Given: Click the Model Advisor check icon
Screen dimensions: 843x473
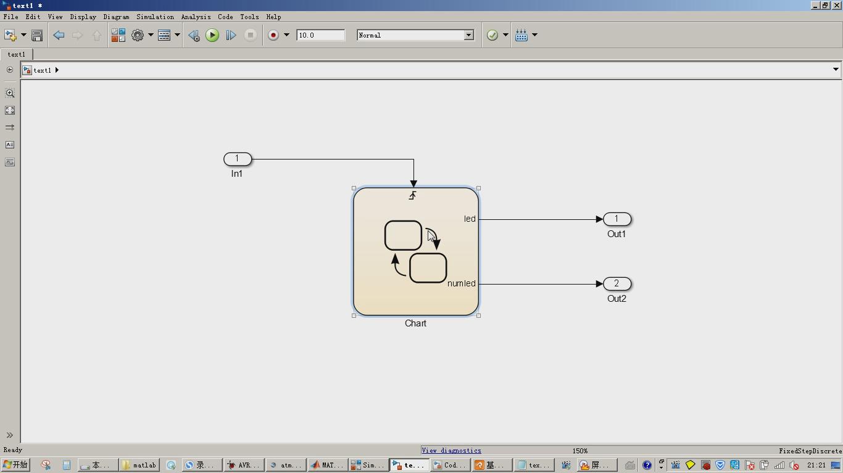Looking at the screenshot, I should click(492, 35).
